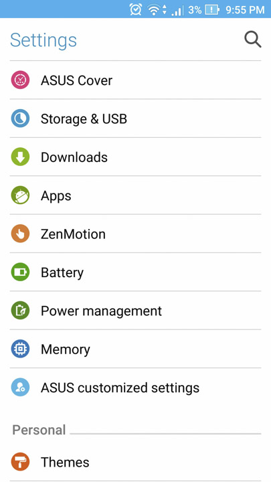Tap the blue Storage & USB icon
This screenshot has height=482, width=271.
20,118
